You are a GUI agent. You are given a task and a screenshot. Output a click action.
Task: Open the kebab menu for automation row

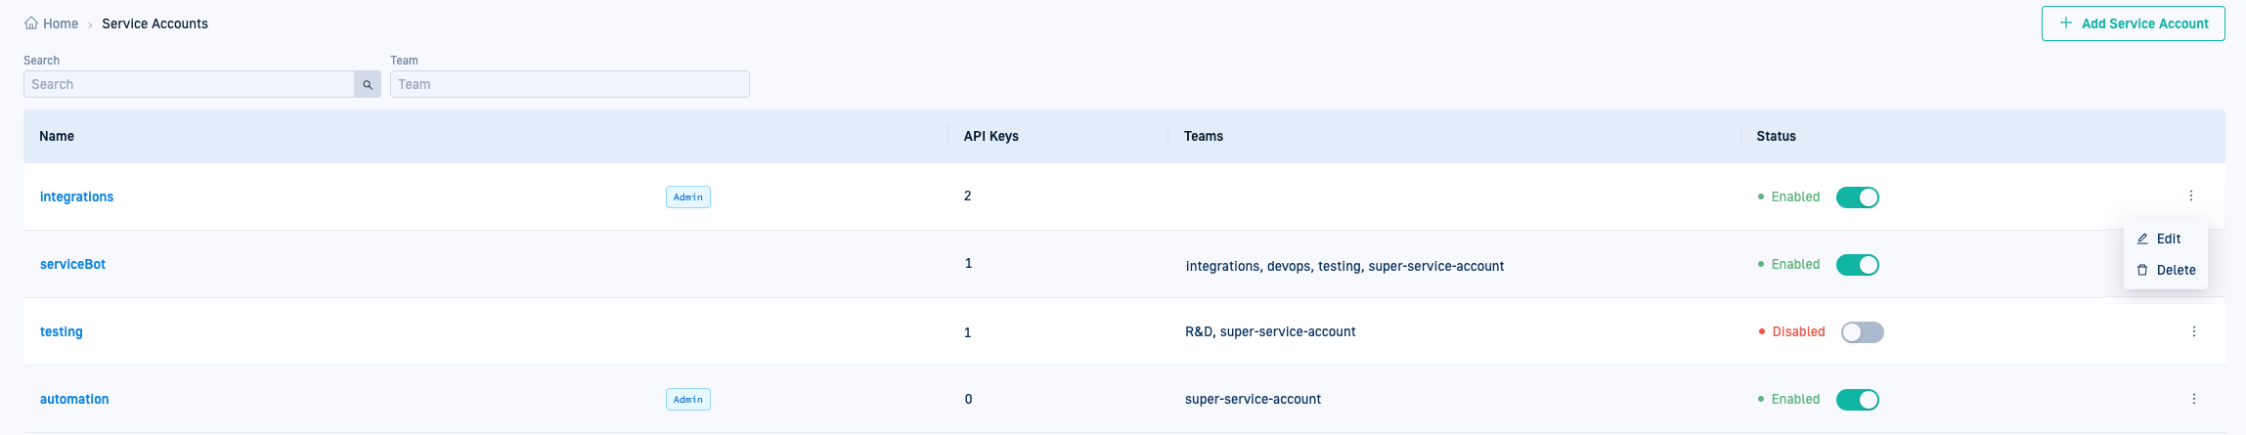coord(2193,400)
